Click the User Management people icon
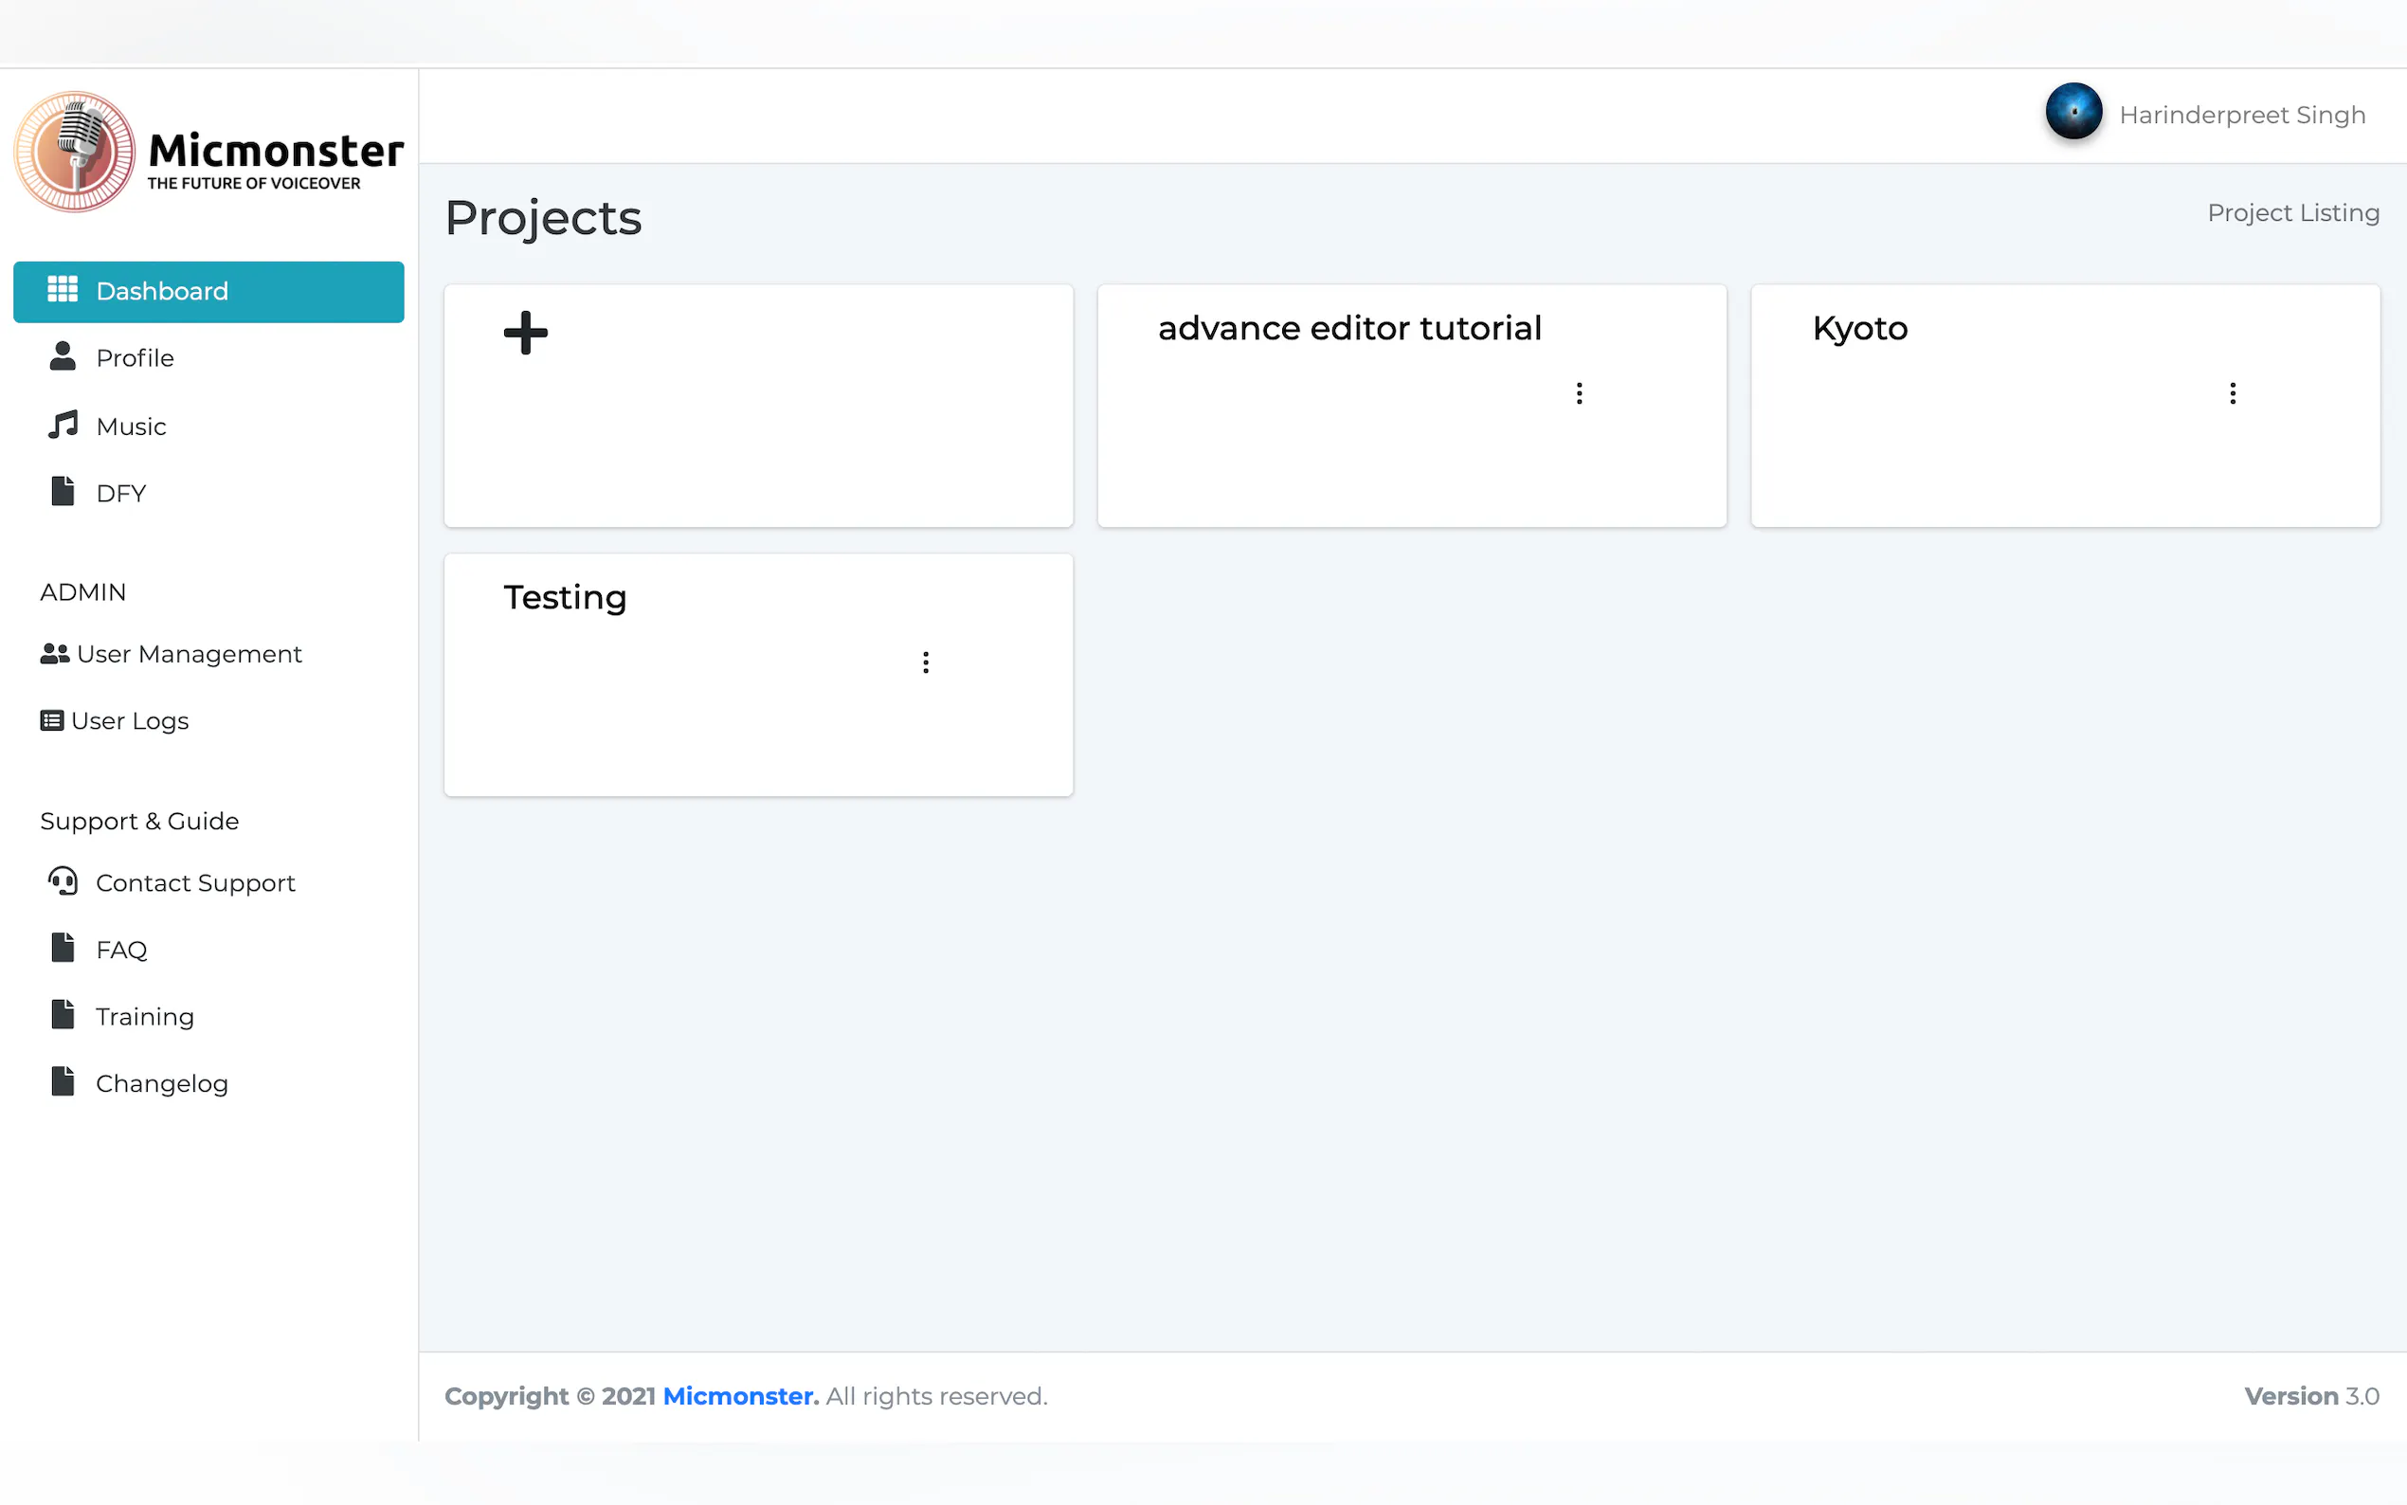The image size is (2407, 1505). click(x=54, y=653)
